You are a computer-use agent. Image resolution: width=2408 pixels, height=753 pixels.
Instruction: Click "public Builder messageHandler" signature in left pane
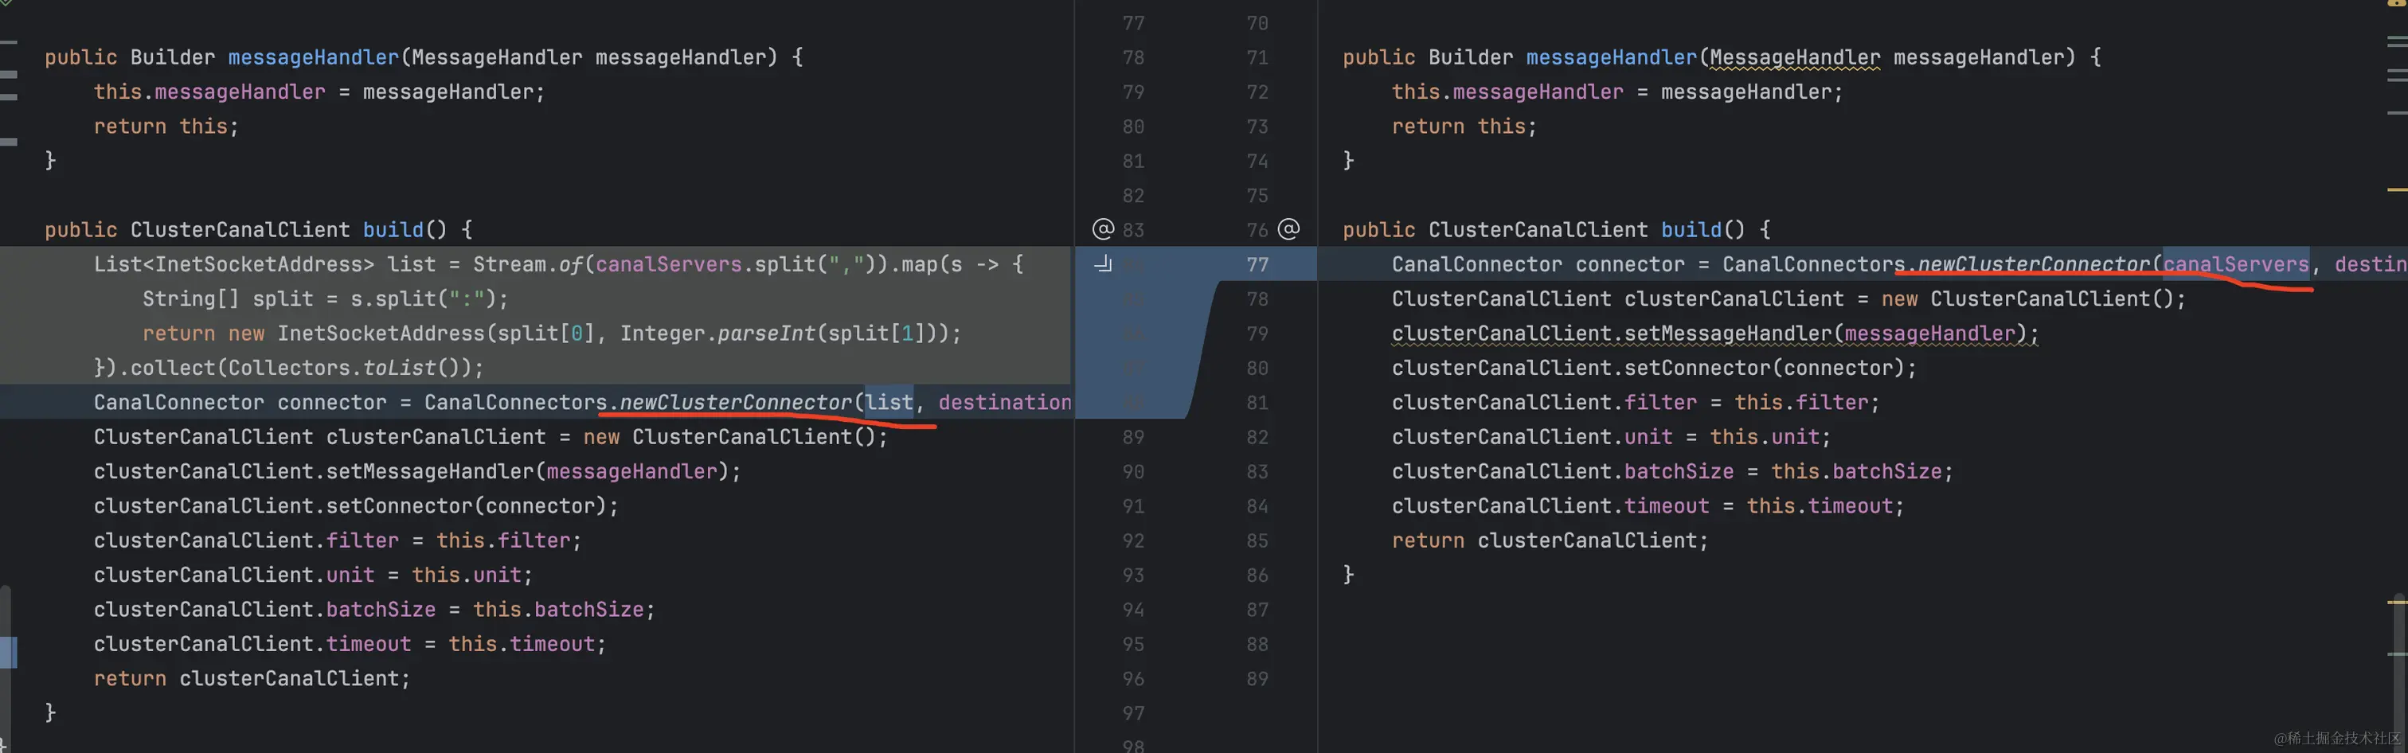tap(424, 57)
